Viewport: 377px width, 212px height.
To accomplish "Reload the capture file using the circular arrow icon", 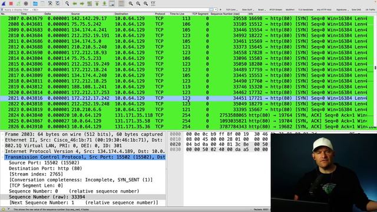I will pos(58,4).
